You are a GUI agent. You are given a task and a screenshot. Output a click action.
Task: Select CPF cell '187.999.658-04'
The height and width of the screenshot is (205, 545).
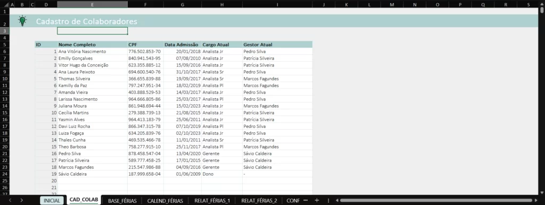coord(145,174)
